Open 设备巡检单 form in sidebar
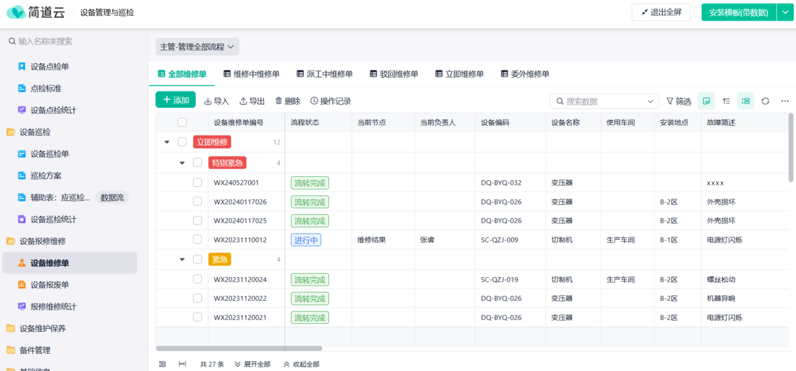 [x=44, y=154]
